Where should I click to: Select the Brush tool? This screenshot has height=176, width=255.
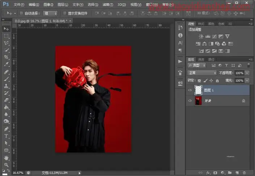[x=6, y=79]
